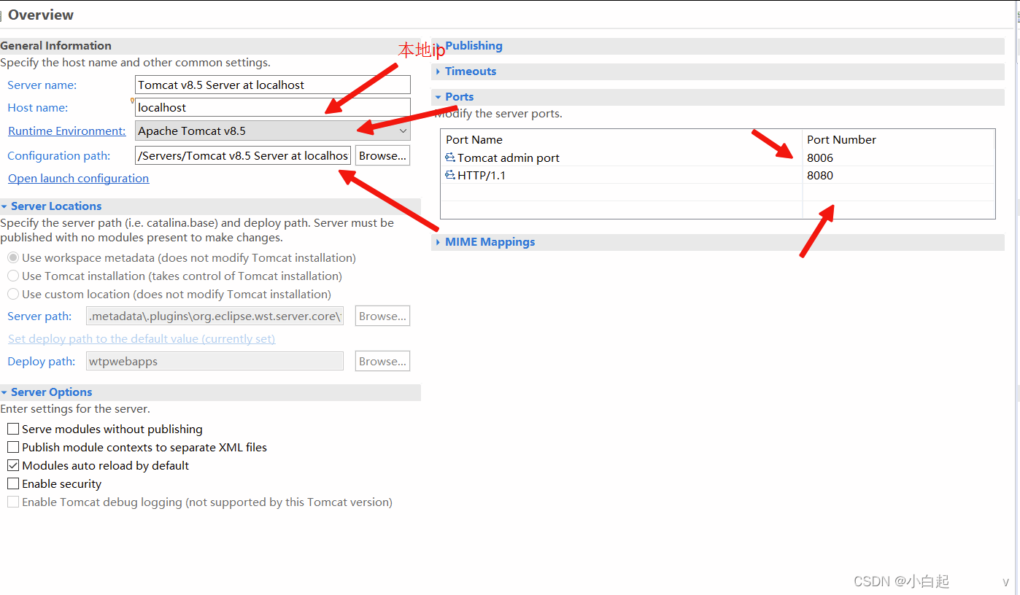Screen dimensions: 1020x595
Task: Tick the Enable security checkbox
Action: click(13, 483)
